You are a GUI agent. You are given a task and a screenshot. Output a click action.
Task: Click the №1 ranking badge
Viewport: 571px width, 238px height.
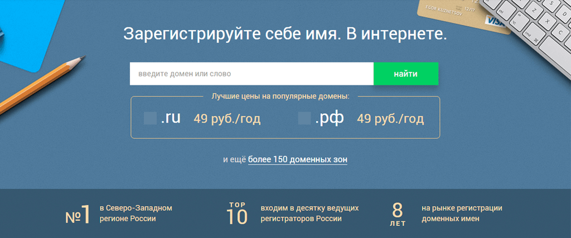coord(78,215)
